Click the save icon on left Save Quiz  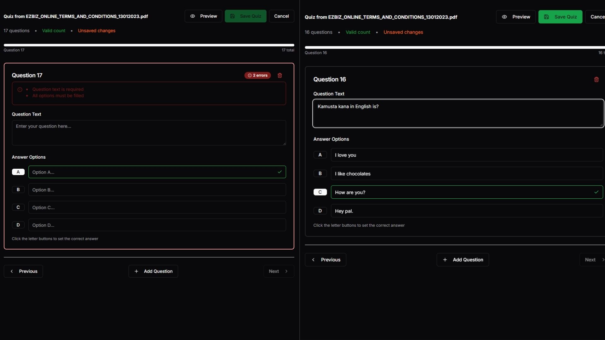tap(233, 16)
